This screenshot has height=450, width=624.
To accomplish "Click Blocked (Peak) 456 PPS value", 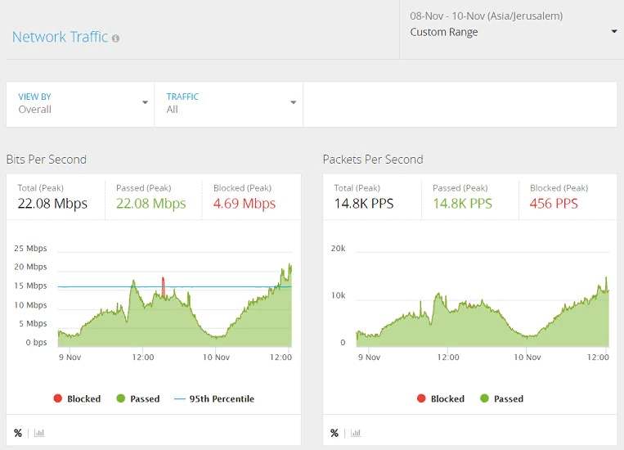I will [554, 203].
